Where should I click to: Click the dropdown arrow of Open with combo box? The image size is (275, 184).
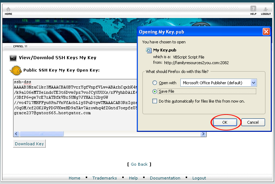254,83
